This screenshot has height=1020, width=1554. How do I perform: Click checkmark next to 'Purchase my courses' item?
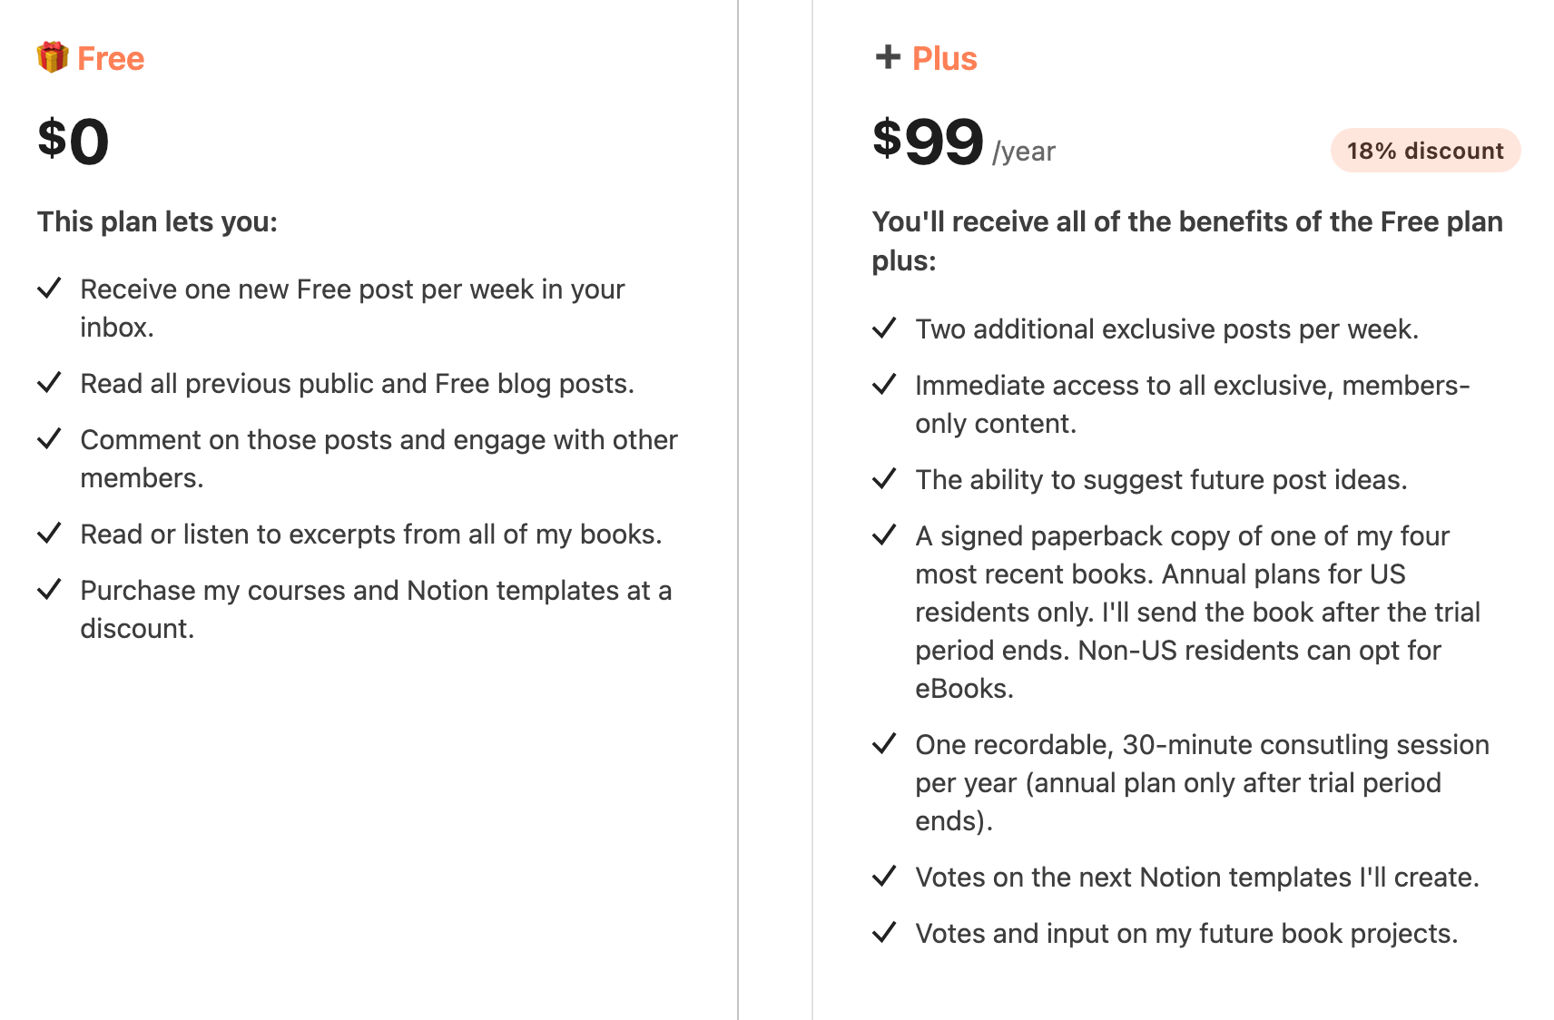49,590
